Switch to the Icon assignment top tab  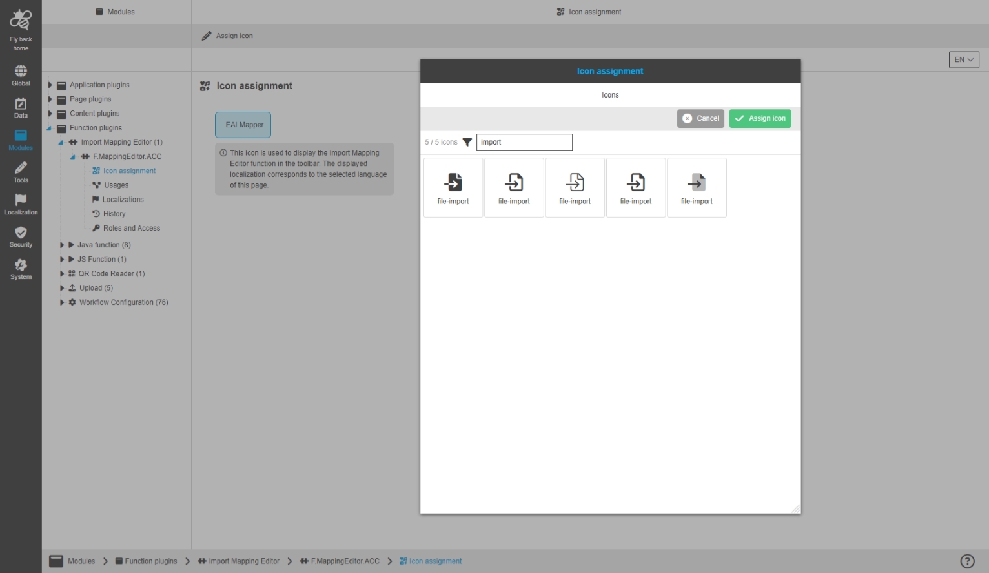pos(589,12)
